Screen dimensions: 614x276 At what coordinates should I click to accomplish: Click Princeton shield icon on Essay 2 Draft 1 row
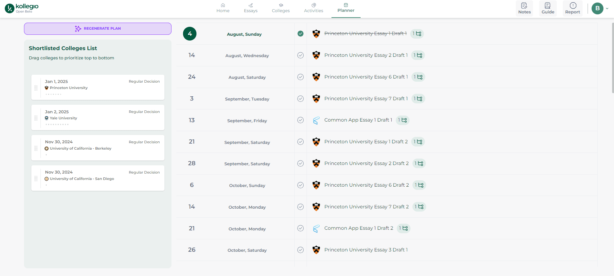coord(316,55)
